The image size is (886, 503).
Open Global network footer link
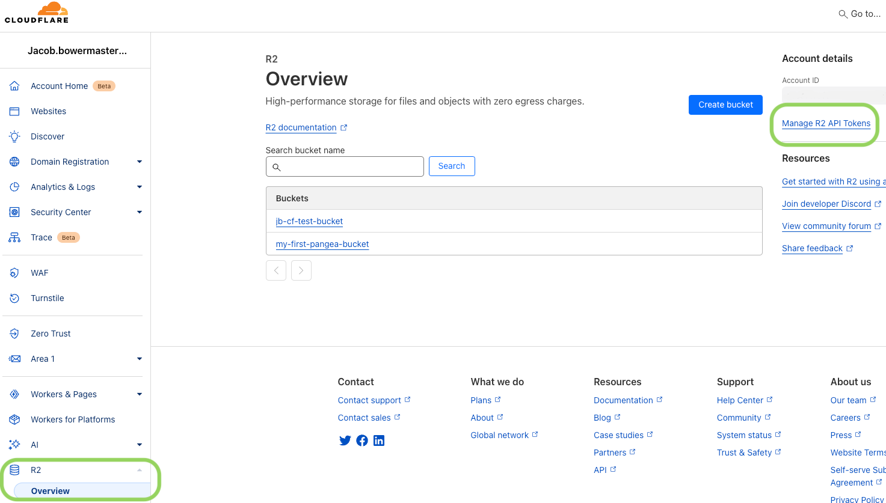pyautogui.click(x=499, y=435)
